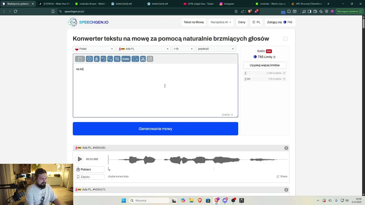Image resolution: width=365 pixels, height=205 pixels.
Task: Open the Brave Wallet icon
Action: [315, 11]
